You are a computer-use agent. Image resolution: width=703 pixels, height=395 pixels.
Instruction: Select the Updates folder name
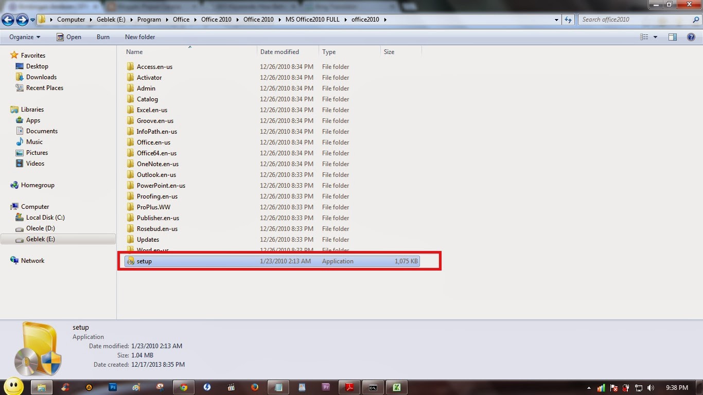pyautogui.click(x=148, y=240)
